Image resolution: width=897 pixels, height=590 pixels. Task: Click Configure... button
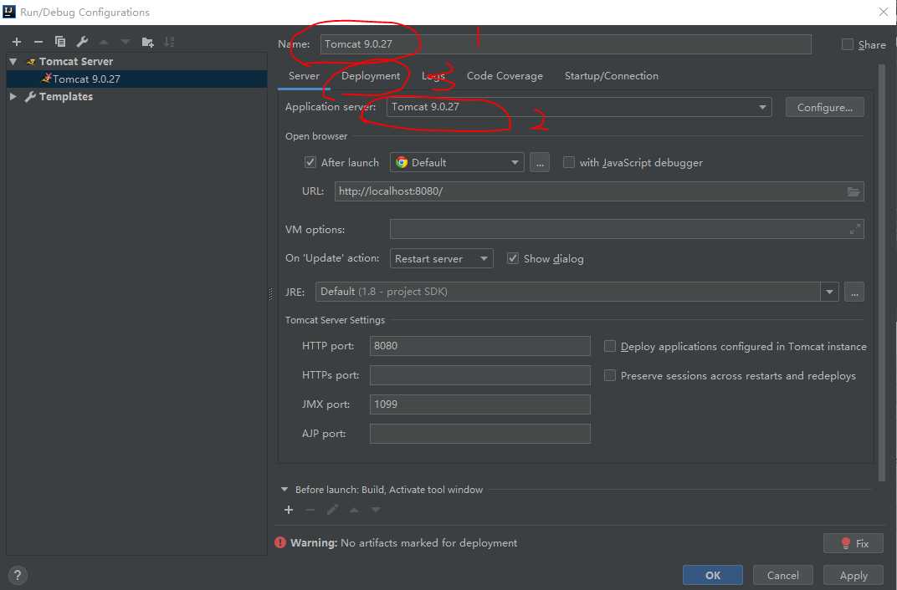point(824,107)
